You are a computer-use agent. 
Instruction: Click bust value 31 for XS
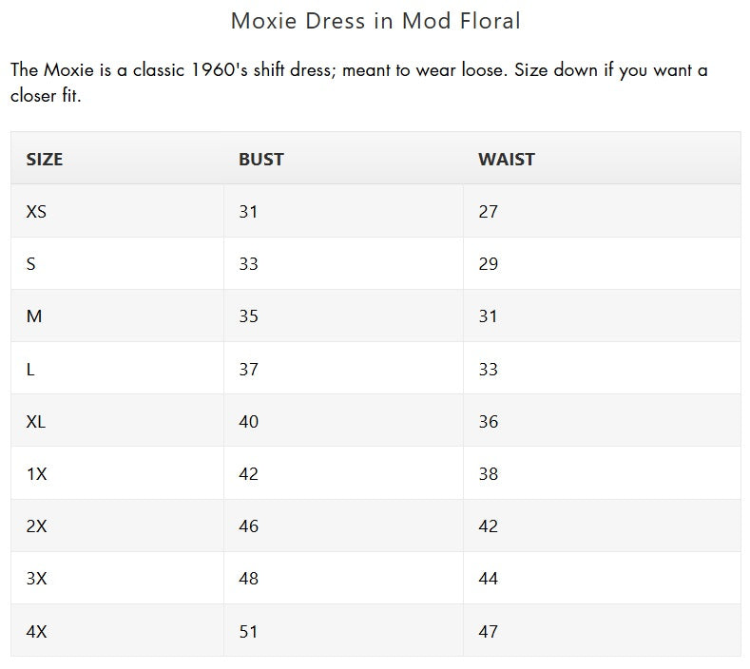[248, 211]
